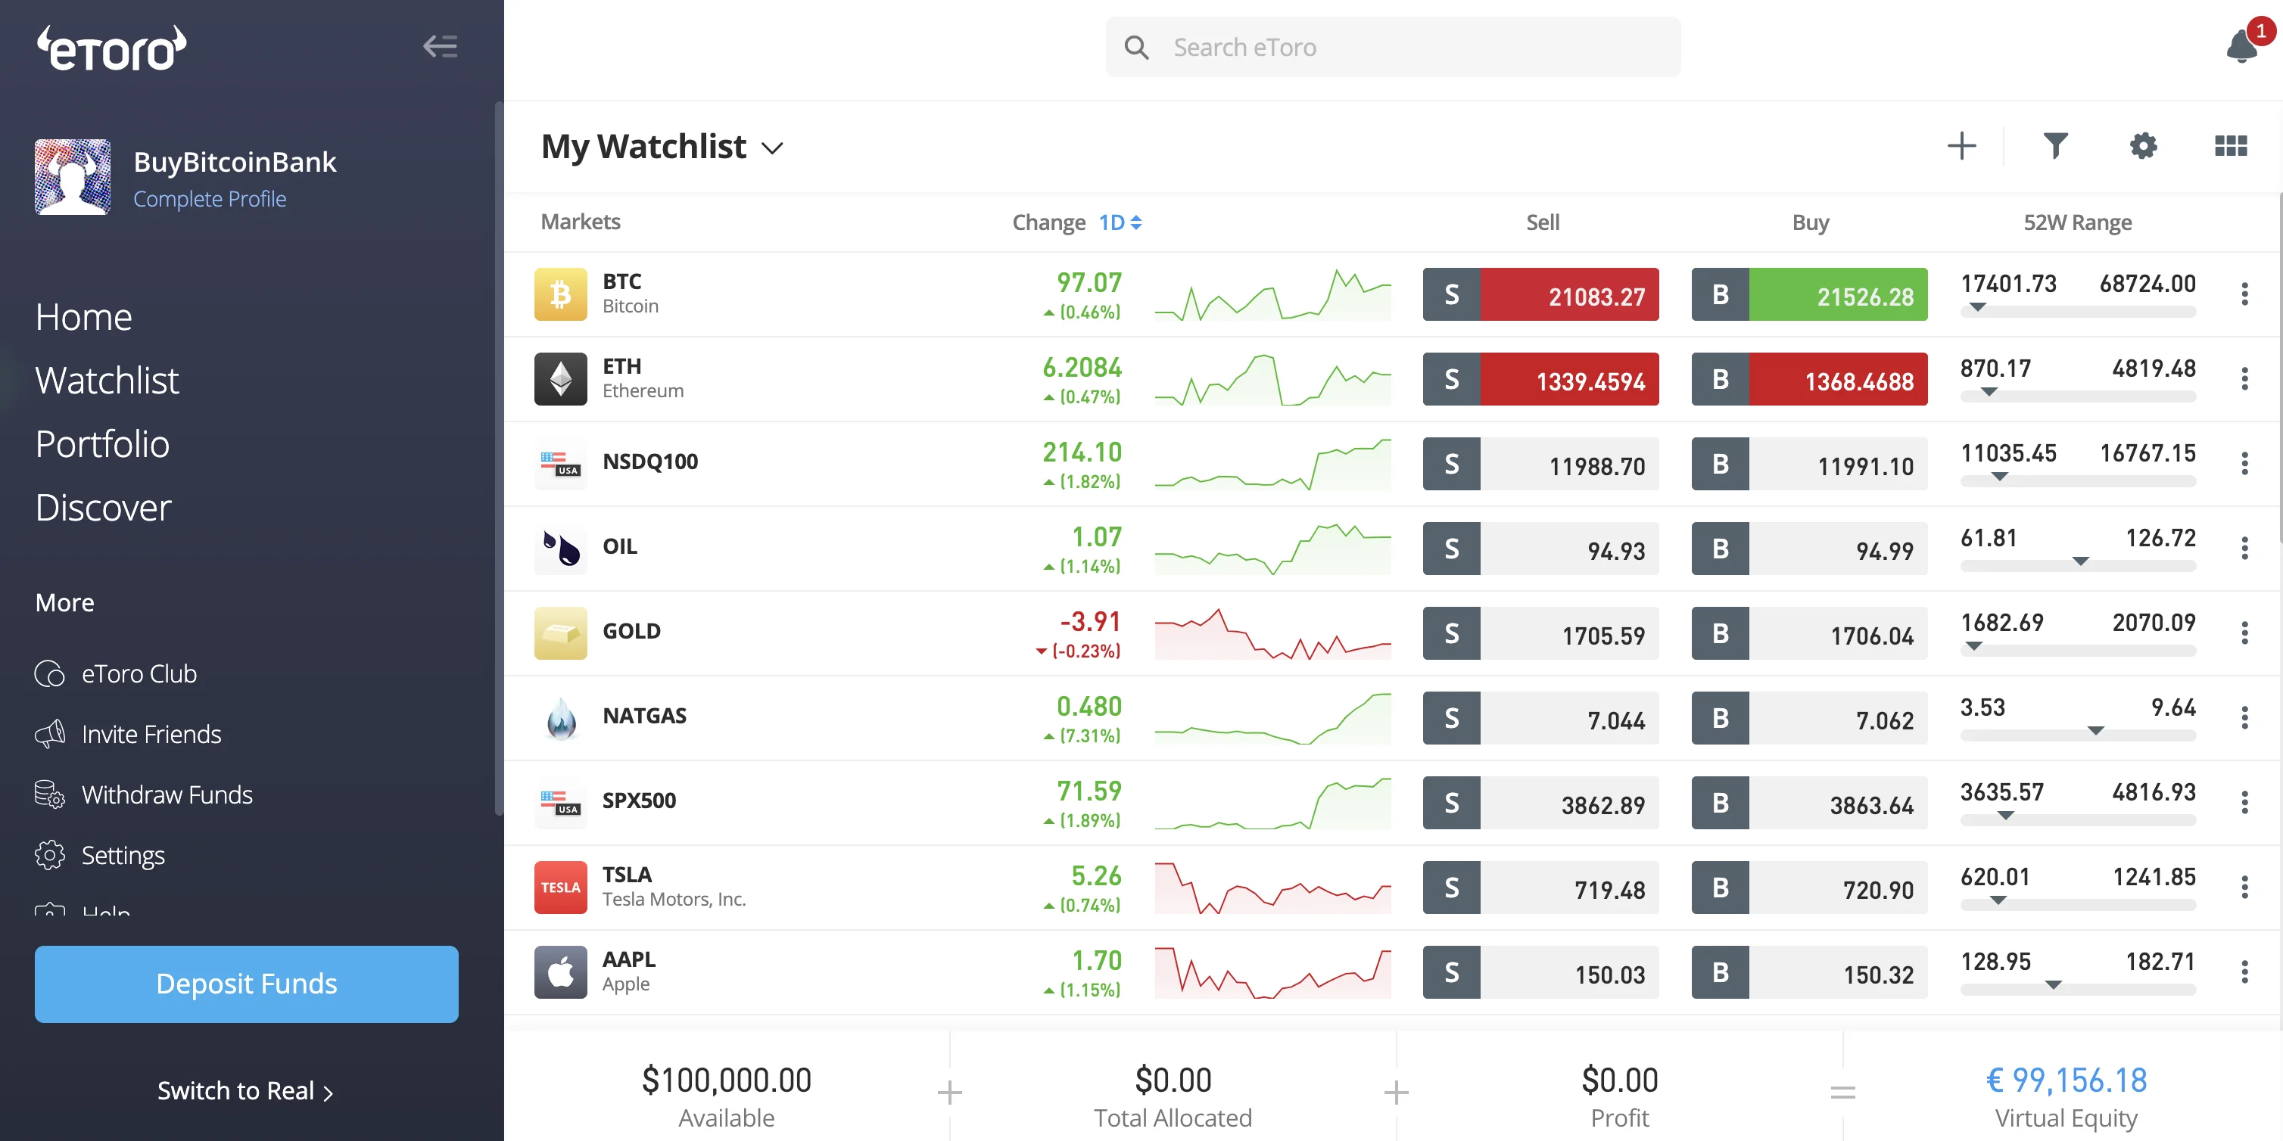Screen dimensions: 2283x1141
Task: Open SPX500 row more-options dots
Action: pos(2245,803)
